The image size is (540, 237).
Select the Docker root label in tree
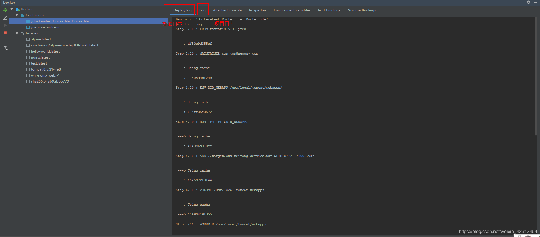(x=27, y=9)
